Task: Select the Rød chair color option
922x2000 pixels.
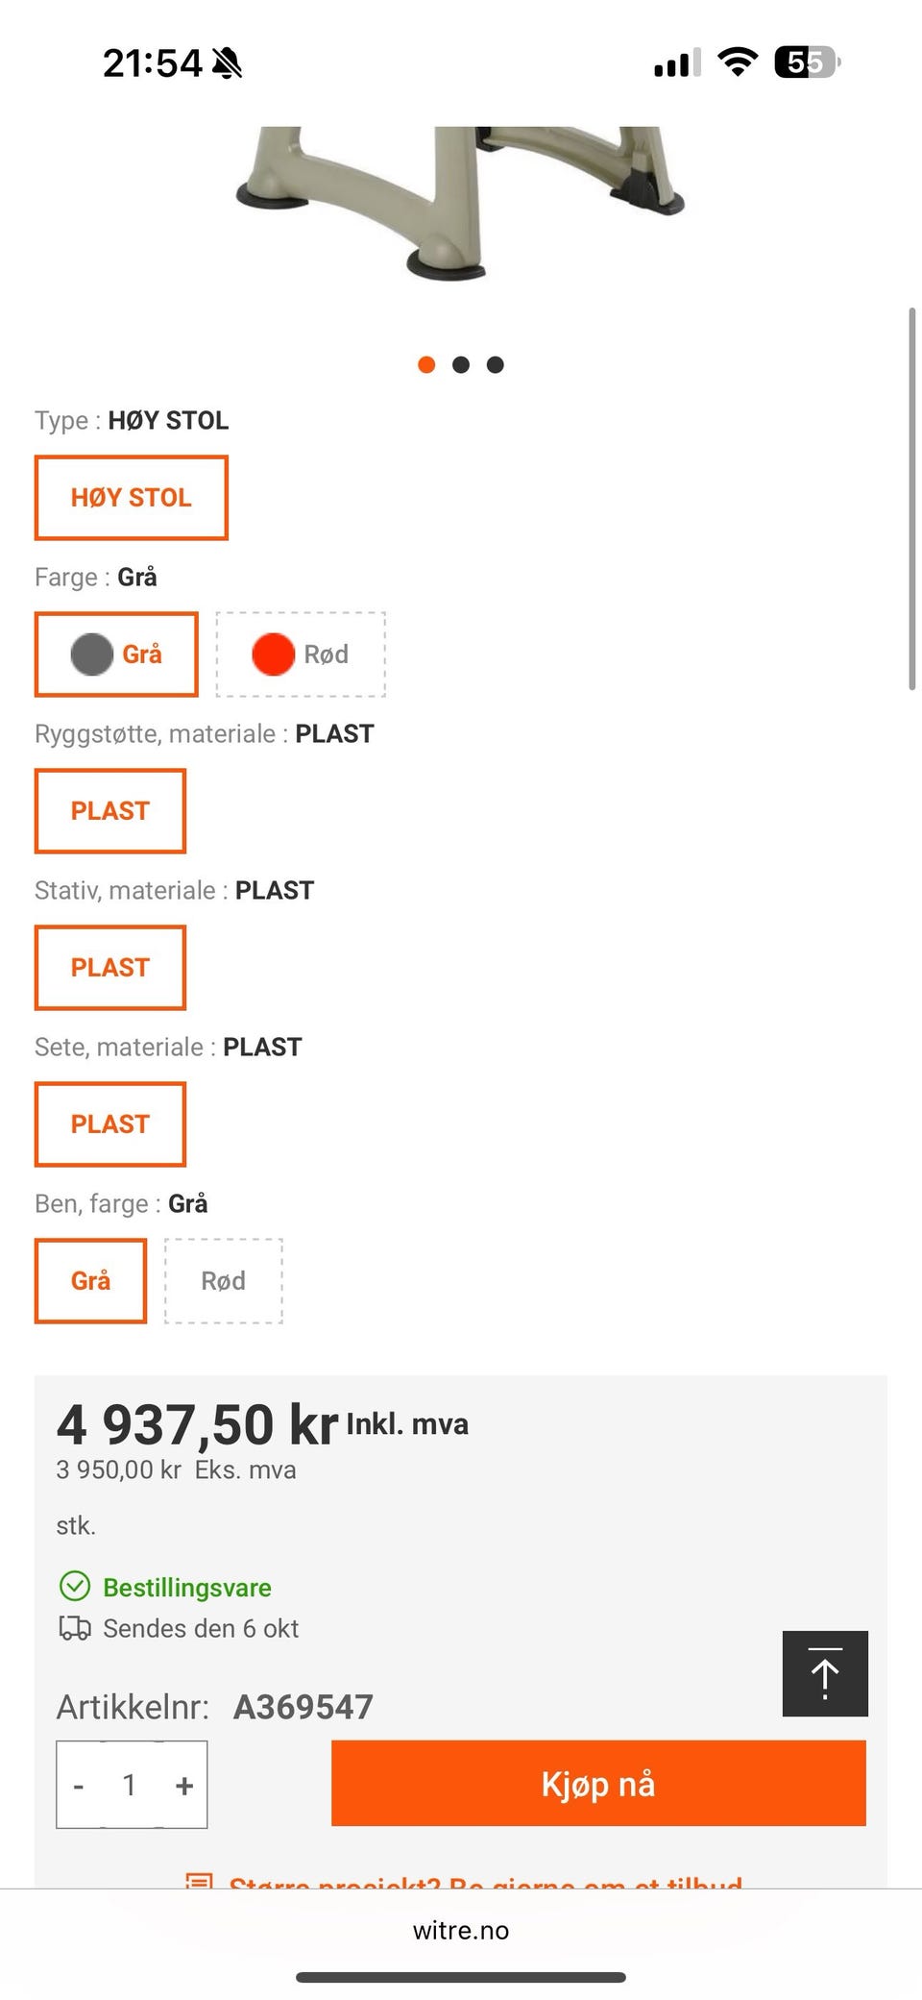Action: point(301,654)
